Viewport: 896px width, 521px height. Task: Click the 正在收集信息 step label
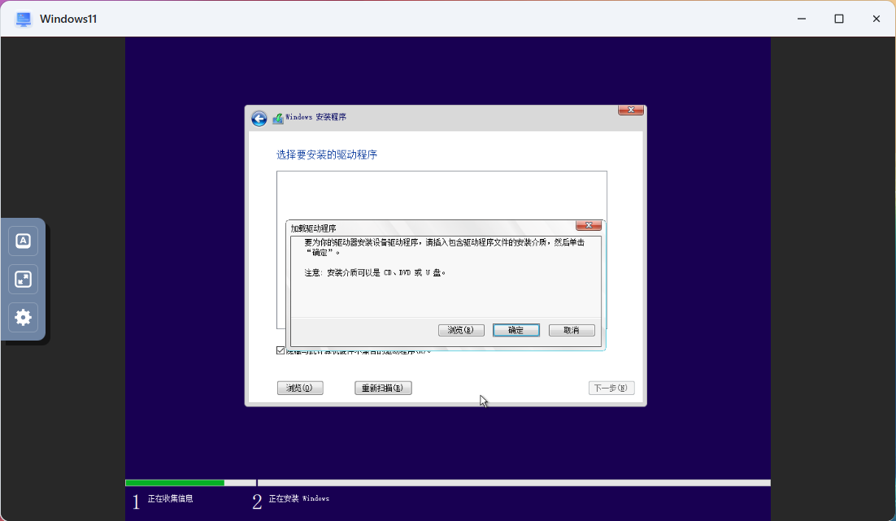coord(170,499)
